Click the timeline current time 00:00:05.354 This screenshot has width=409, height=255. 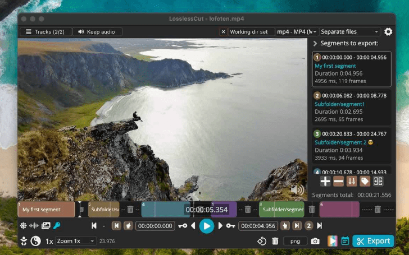pos(207,210)
